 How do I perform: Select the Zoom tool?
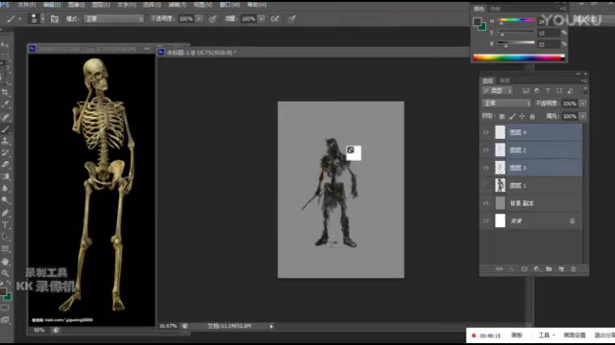point(5,273)
